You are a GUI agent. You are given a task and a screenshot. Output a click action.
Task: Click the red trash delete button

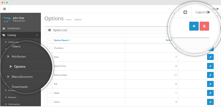(x=204, y=26)
